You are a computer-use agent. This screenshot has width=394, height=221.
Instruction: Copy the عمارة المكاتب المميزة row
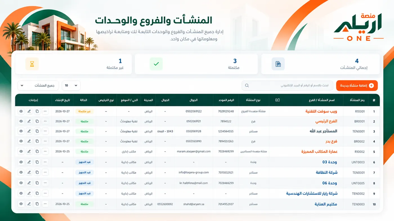(37, 151)
